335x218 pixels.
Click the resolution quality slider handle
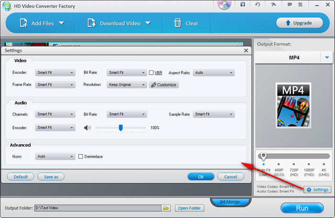263,156
